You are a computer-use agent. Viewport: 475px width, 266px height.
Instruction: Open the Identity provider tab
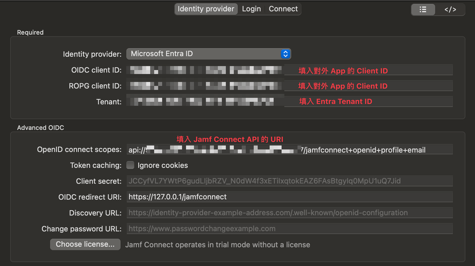[206, 9]
